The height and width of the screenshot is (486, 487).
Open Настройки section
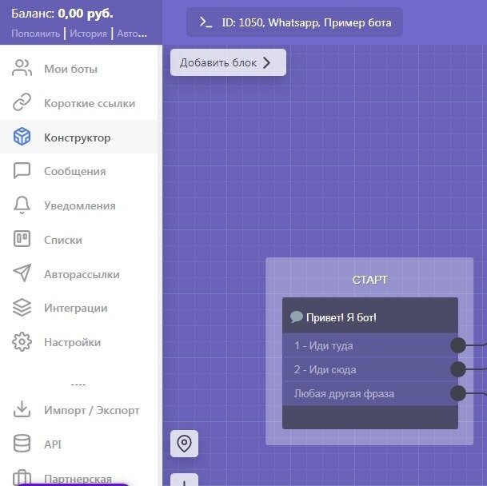79,342
